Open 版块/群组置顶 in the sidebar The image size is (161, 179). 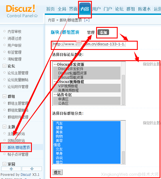pyautogui.click(x=19, y=147)
